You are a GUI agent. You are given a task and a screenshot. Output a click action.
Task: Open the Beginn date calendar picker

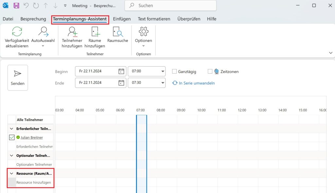[121, 71]
